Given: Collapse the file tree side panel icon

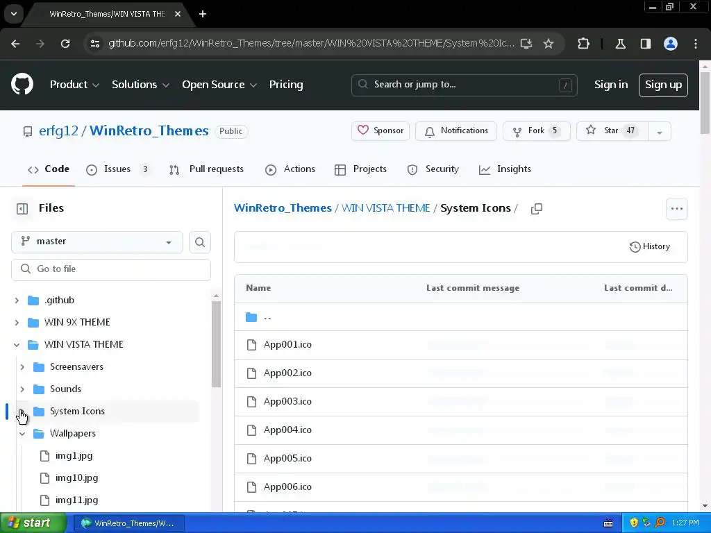Looking at the screenshot, I should [x=22, y=208].
